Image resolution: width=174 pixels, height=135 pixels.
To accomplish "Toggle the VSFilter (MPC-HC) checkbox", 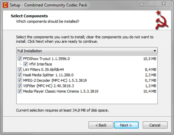I will coord(20,86).
